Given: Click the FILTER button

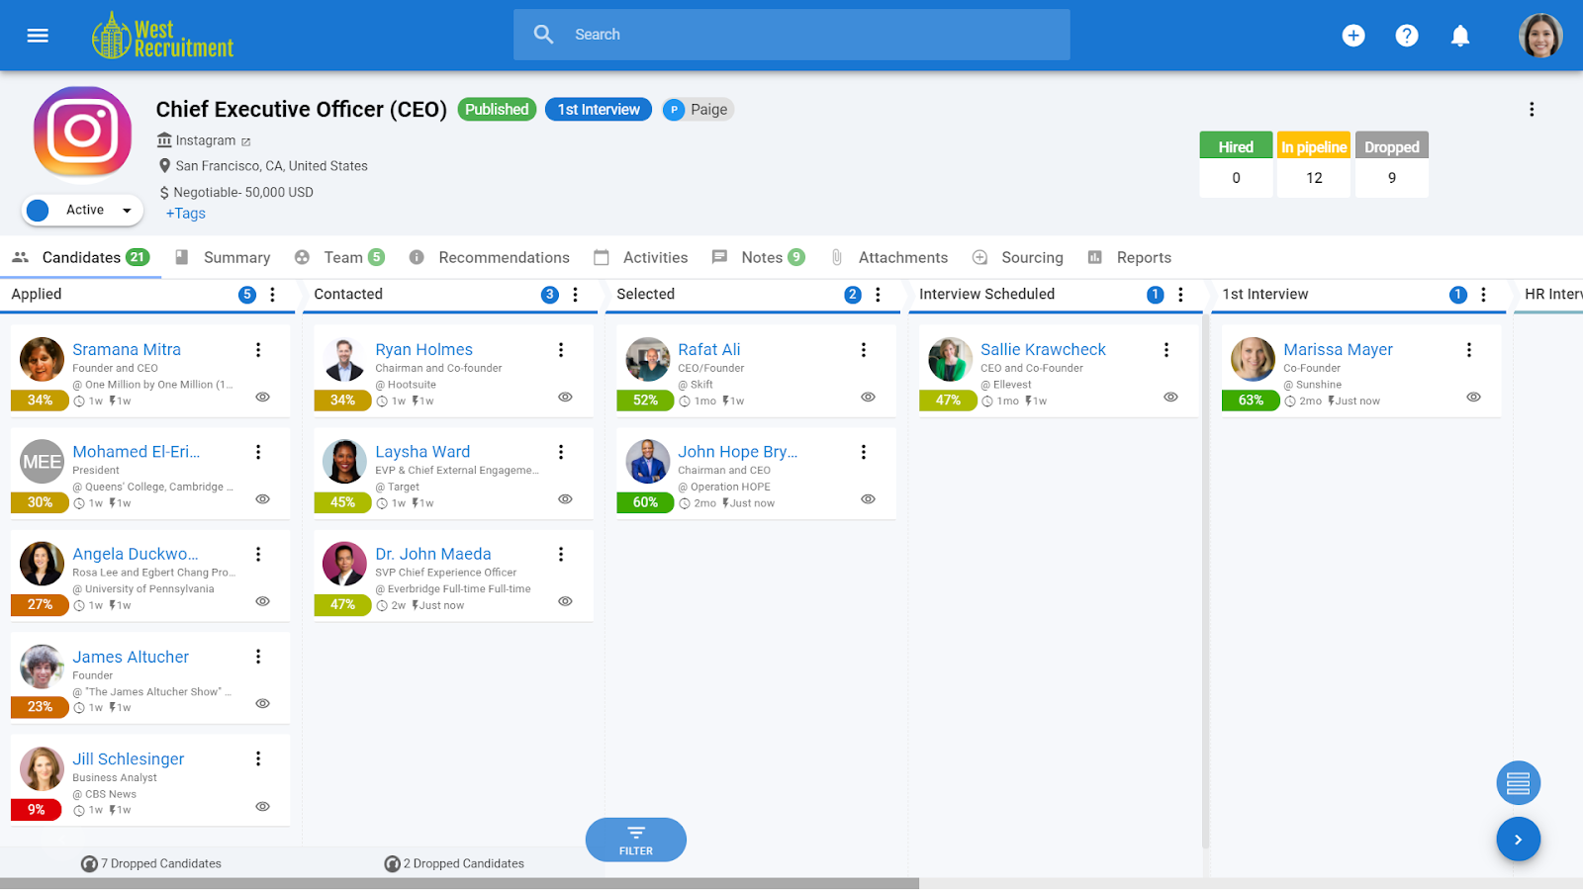Looking at the screenshot, I should tap(635, 839).
